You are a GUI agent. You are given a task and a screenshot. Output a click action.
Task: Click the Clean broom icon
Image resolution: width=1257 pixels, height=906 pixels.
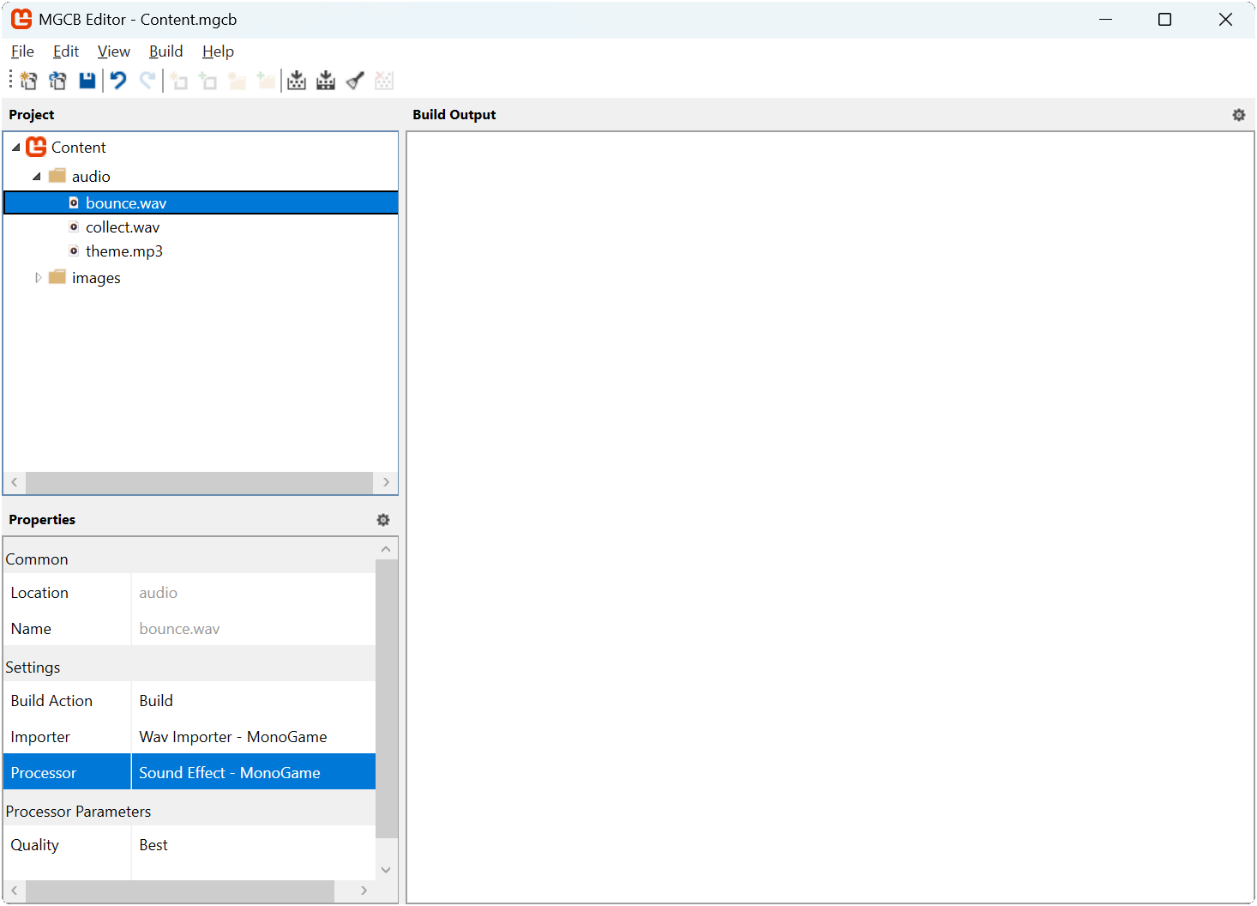(x=355, y=81)
